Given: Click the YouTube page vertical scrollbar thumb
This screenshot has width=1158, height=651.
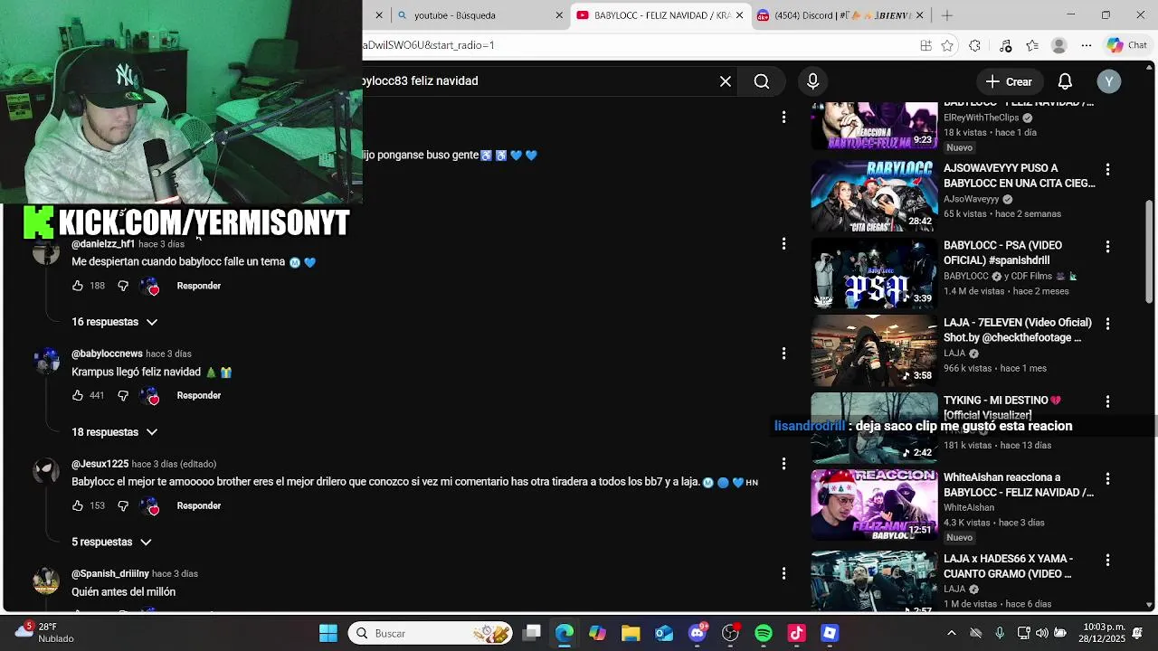Looking at the screenshot, I should click(1150, 250).
